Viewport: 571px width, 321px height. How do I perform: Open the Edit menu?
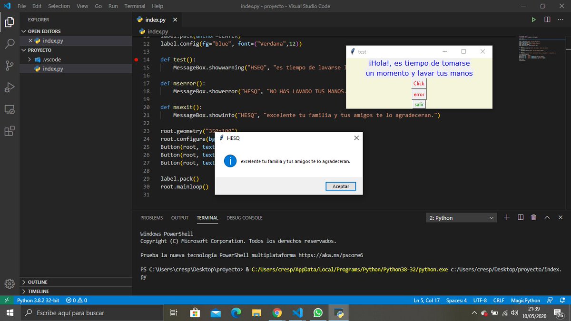37,6
